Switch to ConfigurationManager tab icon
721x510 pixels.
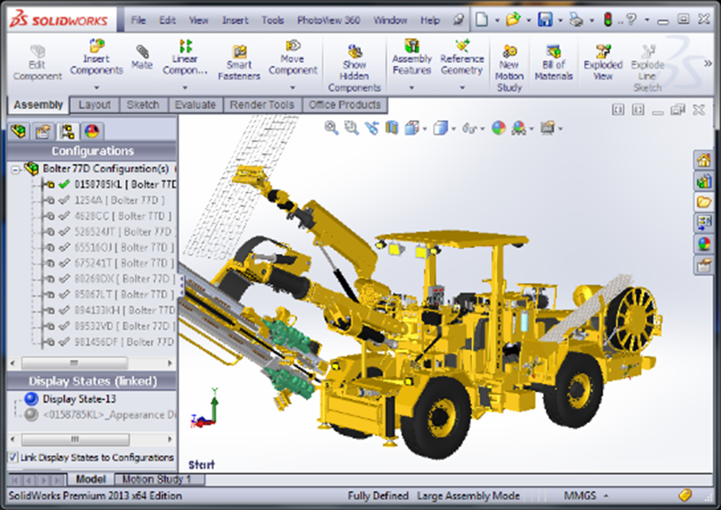click(67, 131)
